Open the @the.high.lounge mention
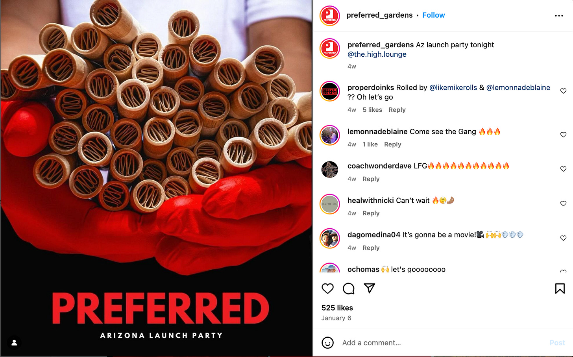The image size is (573, 357). (x=377, y=54)
